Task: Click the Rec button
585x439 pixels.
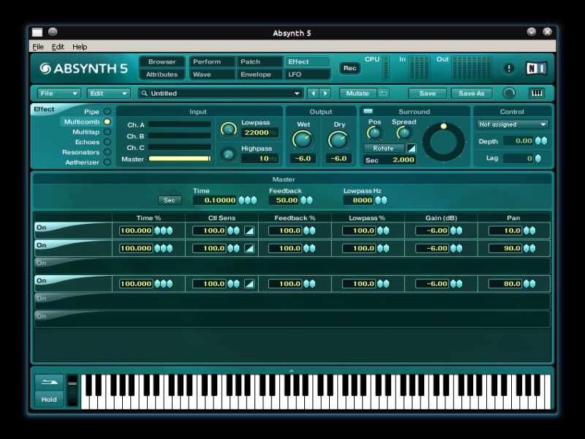Action: coord(350,68)
